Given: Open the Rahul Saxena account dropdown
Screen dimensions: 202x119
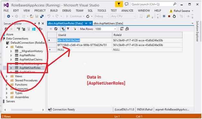Looking at the screenshot, I should click(192, 11).
